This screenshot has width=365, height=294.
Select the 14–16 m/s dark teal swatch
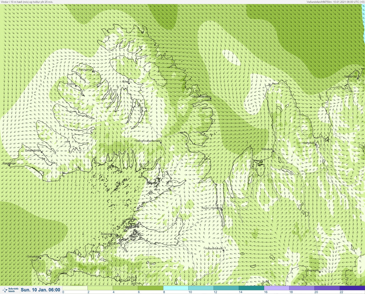point(252,288)
